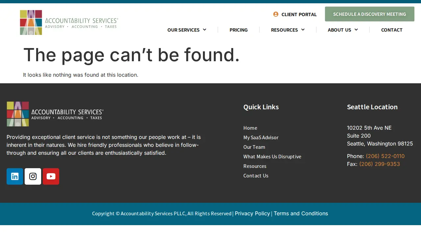Open the Client Portal link
The width and height of the screenshot is (421, 237).
point(299,14)
